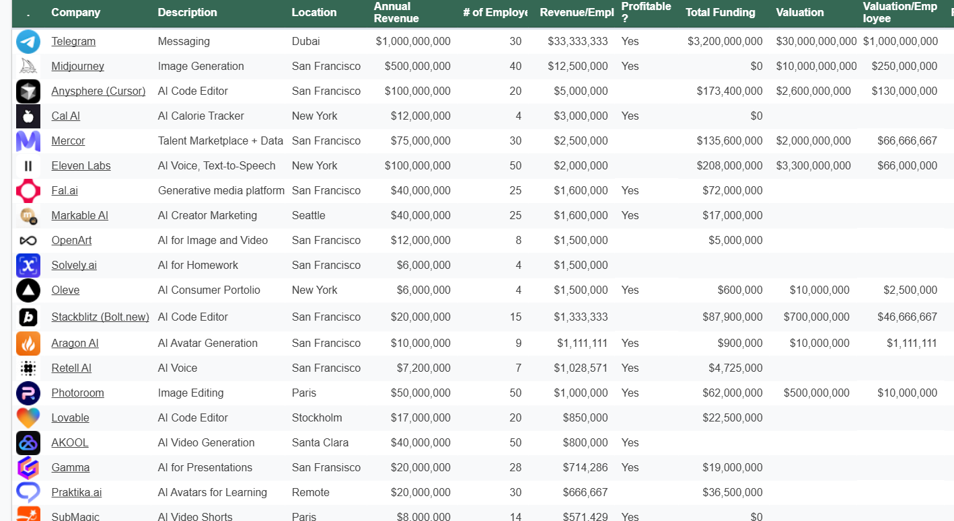The width and height of the screenshot is (954, 521).
Task: Click the Company column header
Action: 75,12
